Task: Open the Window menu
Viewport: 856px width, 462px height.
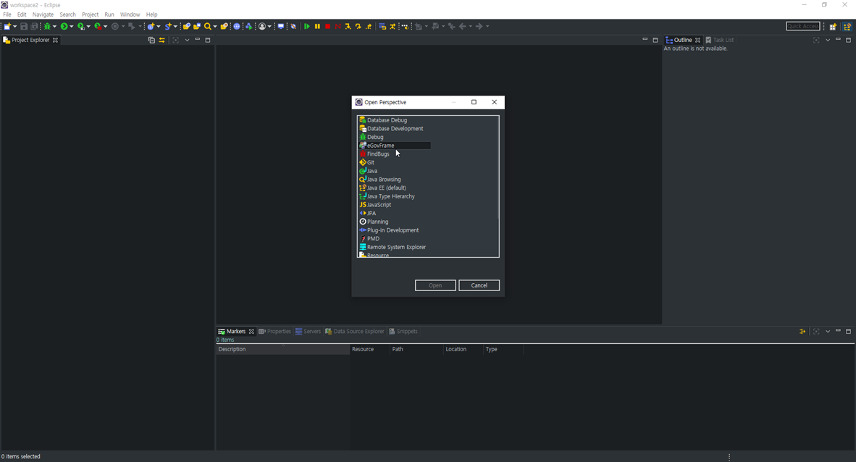Action: click(130, 14)
